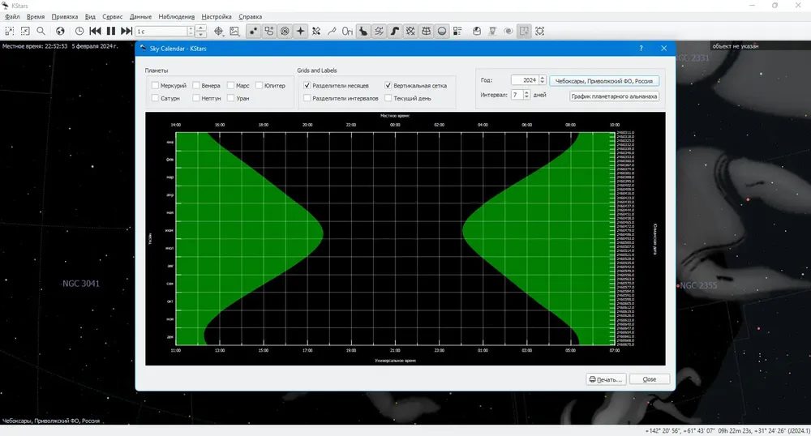
Task: Open geographic location globe icon
Action: [x=60, y=31]
